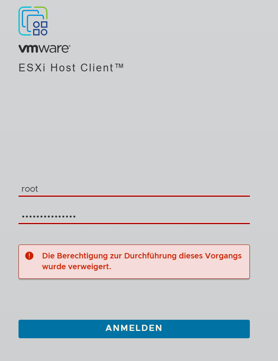Screen dimensions: 278x361
Task: Click the word Vorgangs in the alert
Action: (223, 256)
